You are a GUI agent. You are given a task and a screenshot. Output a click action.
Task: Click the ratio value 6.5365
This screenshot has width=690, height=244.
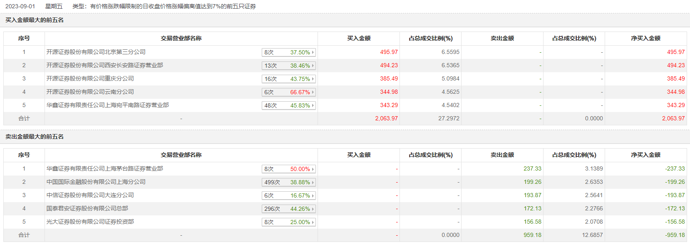450,65
